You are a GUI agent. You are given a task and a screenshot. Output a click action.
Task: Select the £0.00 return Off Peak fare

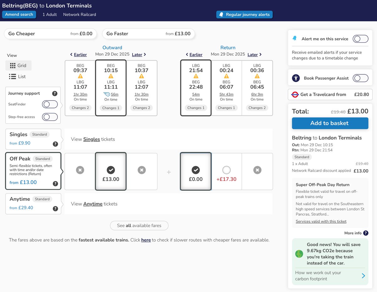point(196,171)
